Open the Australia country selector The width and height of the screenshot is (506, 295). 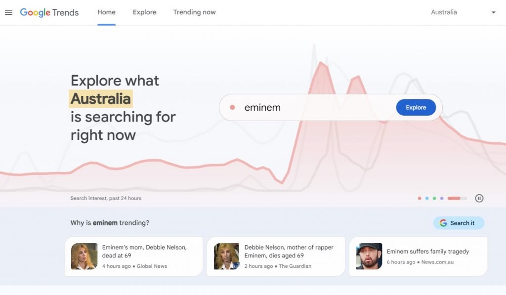point(443,12)
